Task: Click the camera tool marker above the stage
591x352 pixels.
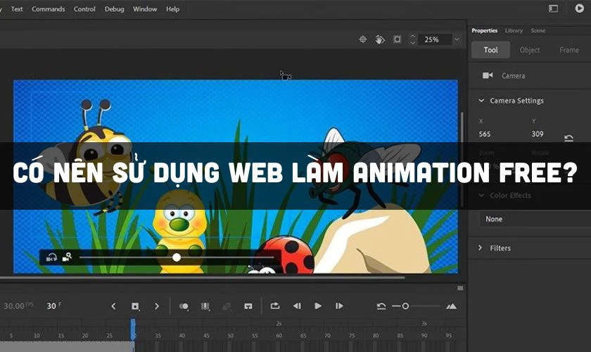Action: 286,75
